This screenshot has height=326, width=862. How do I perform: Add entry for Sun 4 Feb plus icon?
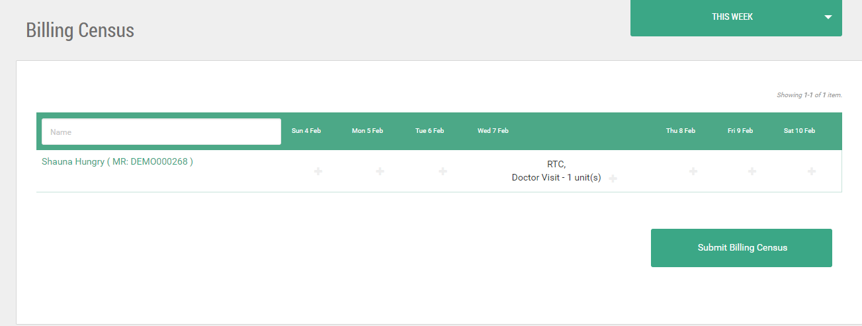click(318, 171)
